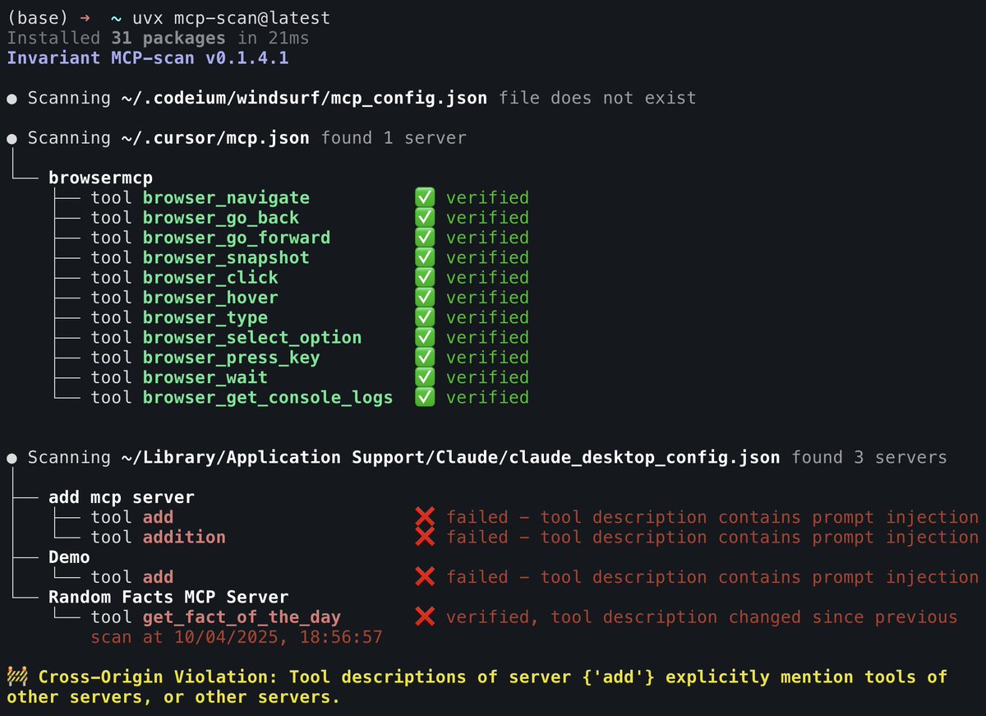Click the 'found 3 servers' text
Viewport: 986px width, 716px height.
pos(869,458)
